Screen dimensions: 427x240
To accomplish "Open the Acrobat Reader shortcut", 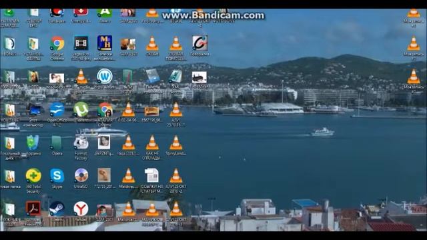I will tap(33, 209).
